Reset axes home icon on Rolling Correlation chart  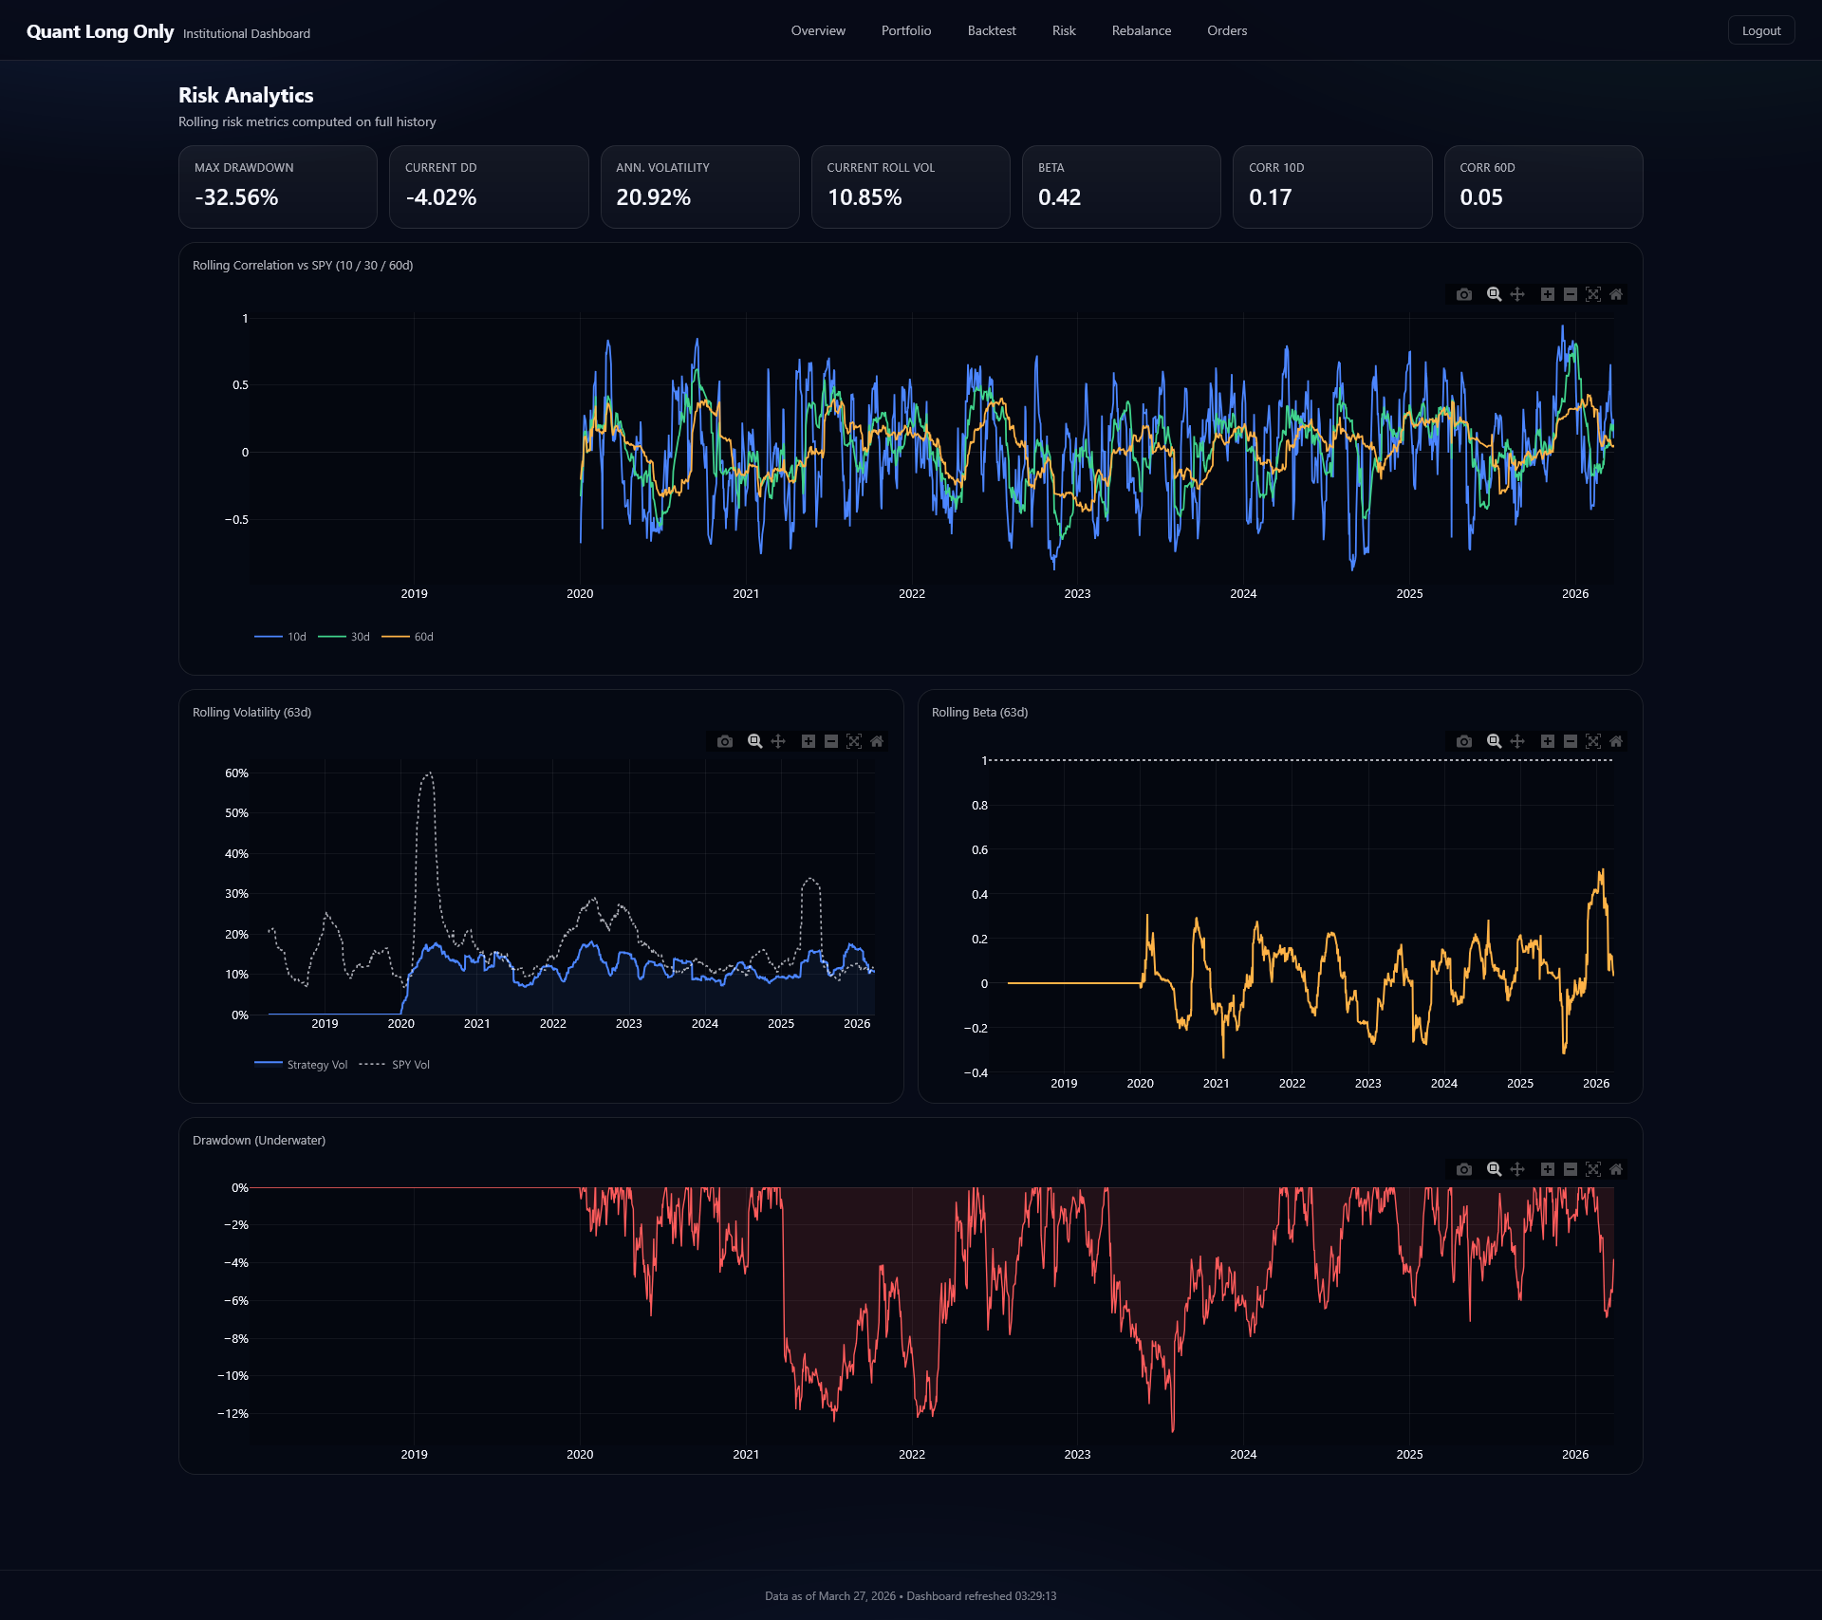pos(1616,294)
